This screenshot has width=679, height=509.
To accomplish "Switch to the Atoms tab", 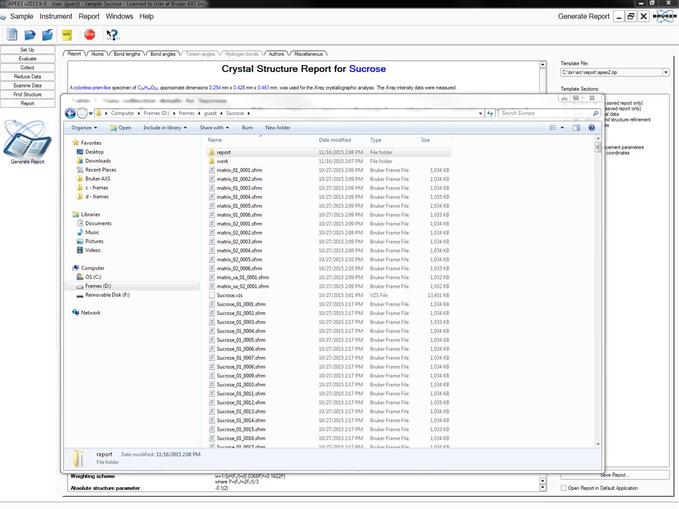I will click(x=98, y=54).
